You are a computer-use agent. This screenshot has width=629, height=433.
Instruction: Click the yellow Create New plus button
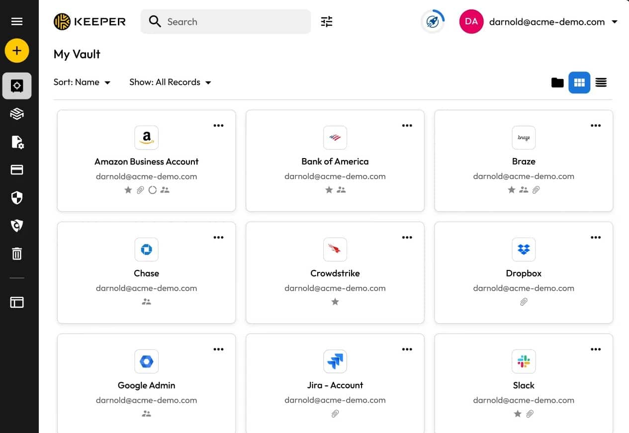pos(17,50)
